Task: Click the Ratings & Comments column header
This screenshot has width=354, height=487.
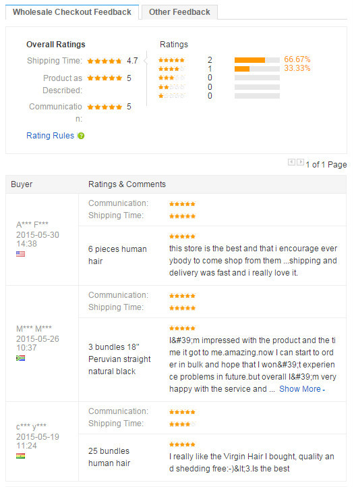Action: 127,184
